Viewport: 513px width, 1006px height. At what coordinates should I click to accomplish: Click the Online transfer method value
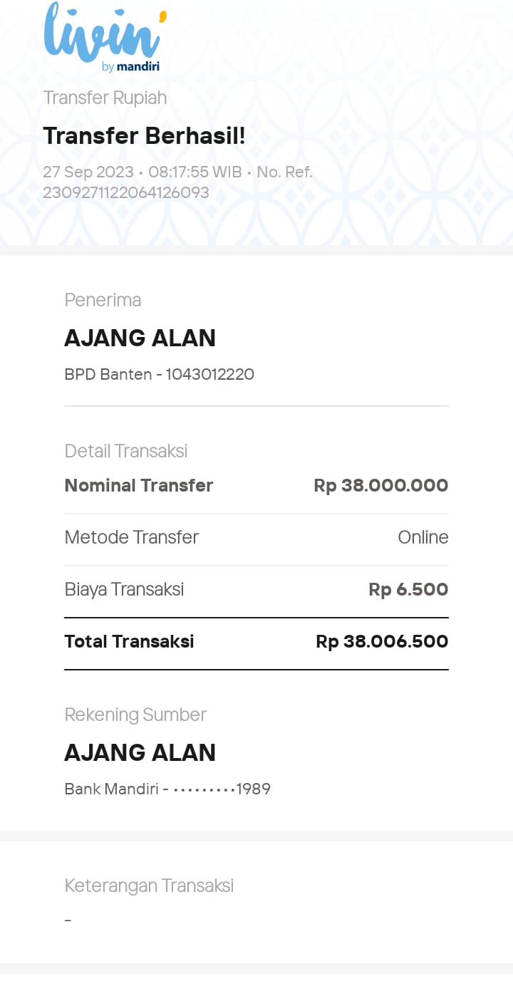click(x=423, y=537)
